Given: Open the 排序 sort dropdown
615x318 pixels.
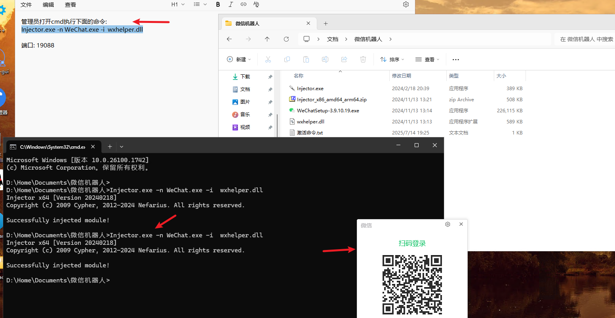Looking at the screenshot, I should [x=392, y=59].
